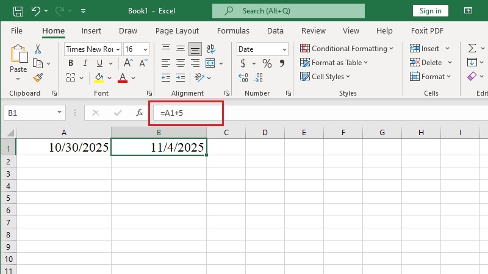488x274 pixels.
Task: Click the Accounting dollar format icon
Action: (x=243, y=63)
